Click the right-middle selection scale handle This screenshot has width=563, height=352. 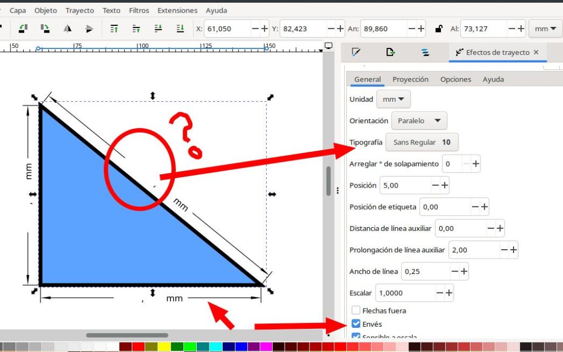click(272, 194)
